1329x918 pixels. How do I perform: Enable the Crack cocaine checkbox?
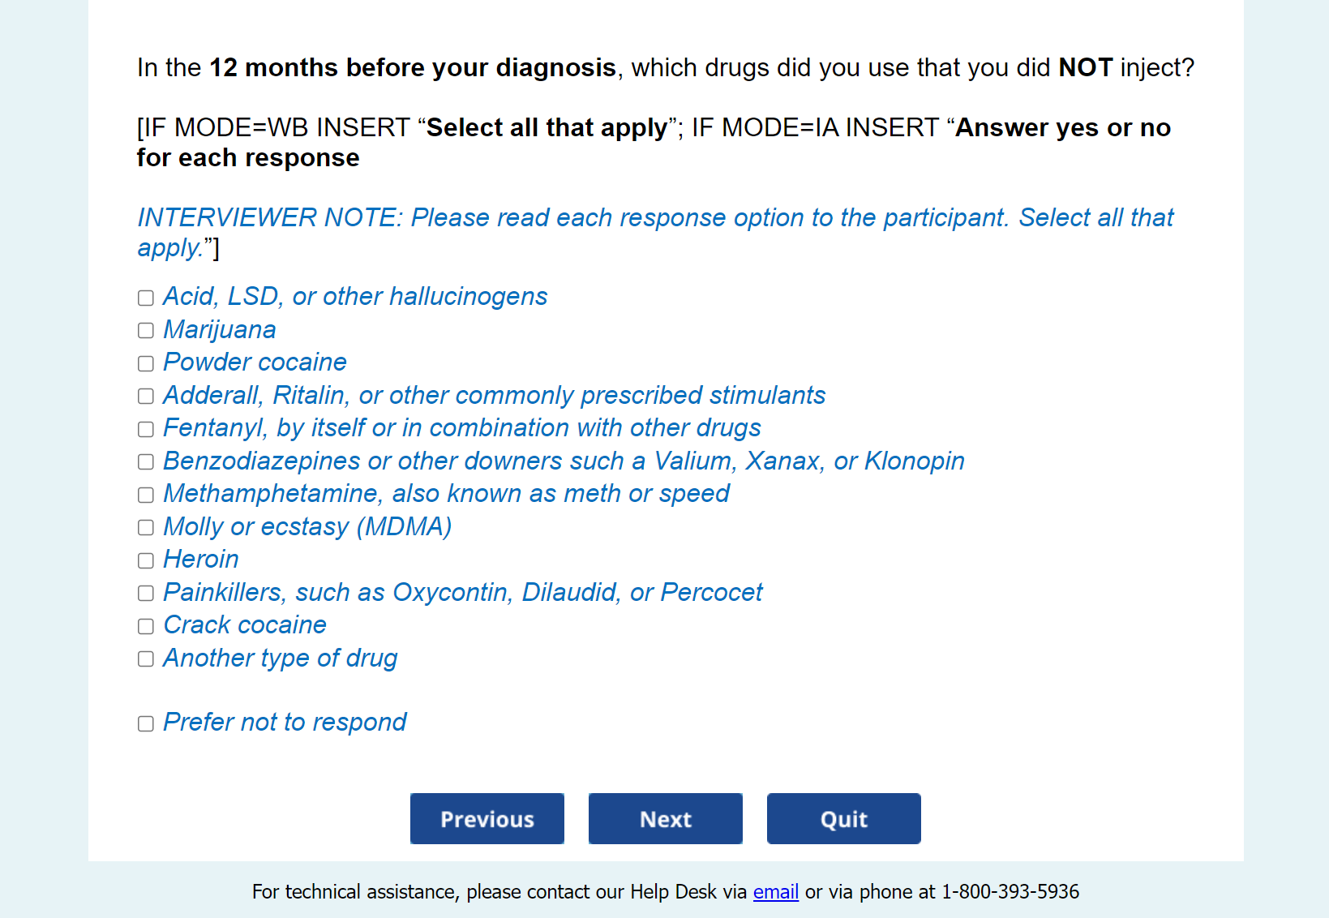pos(146,627)
